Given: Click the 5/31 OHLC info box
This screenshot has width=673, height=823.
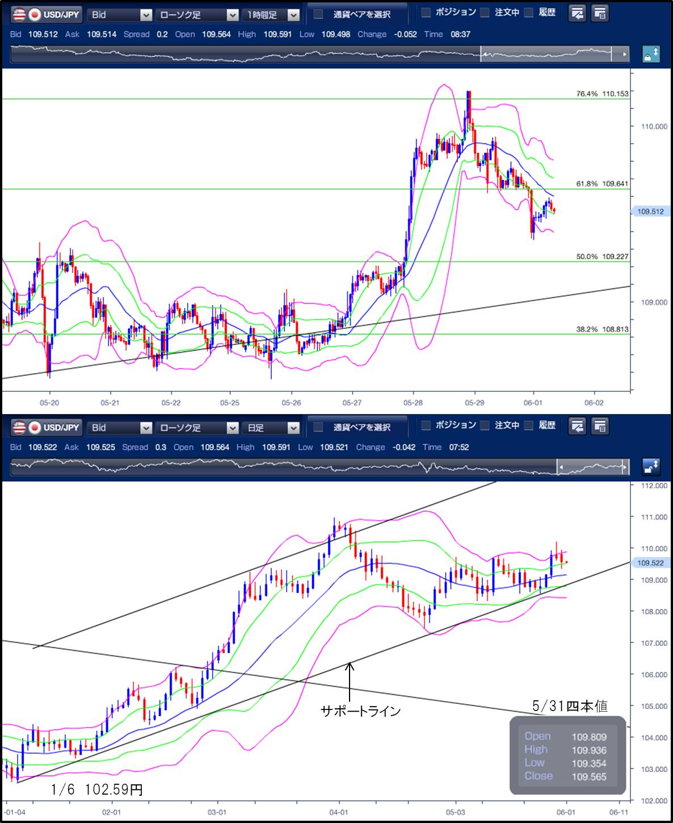Looking at the screenshot, I should pos(567,756).
